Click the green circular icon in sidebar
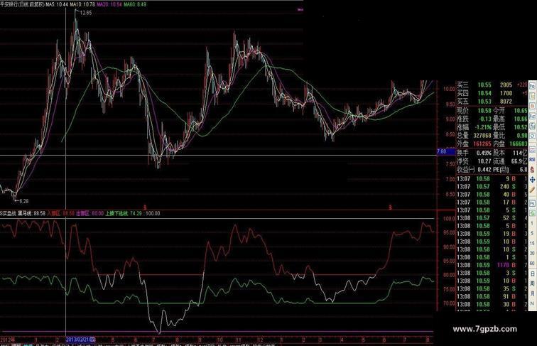 click(532, 213)
